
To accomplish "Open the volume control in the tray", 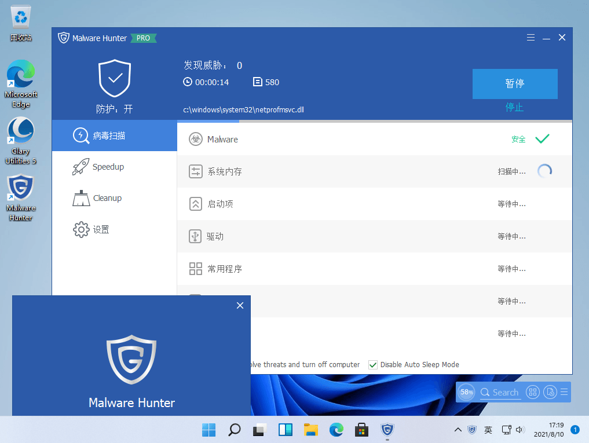I will (521, 430).
